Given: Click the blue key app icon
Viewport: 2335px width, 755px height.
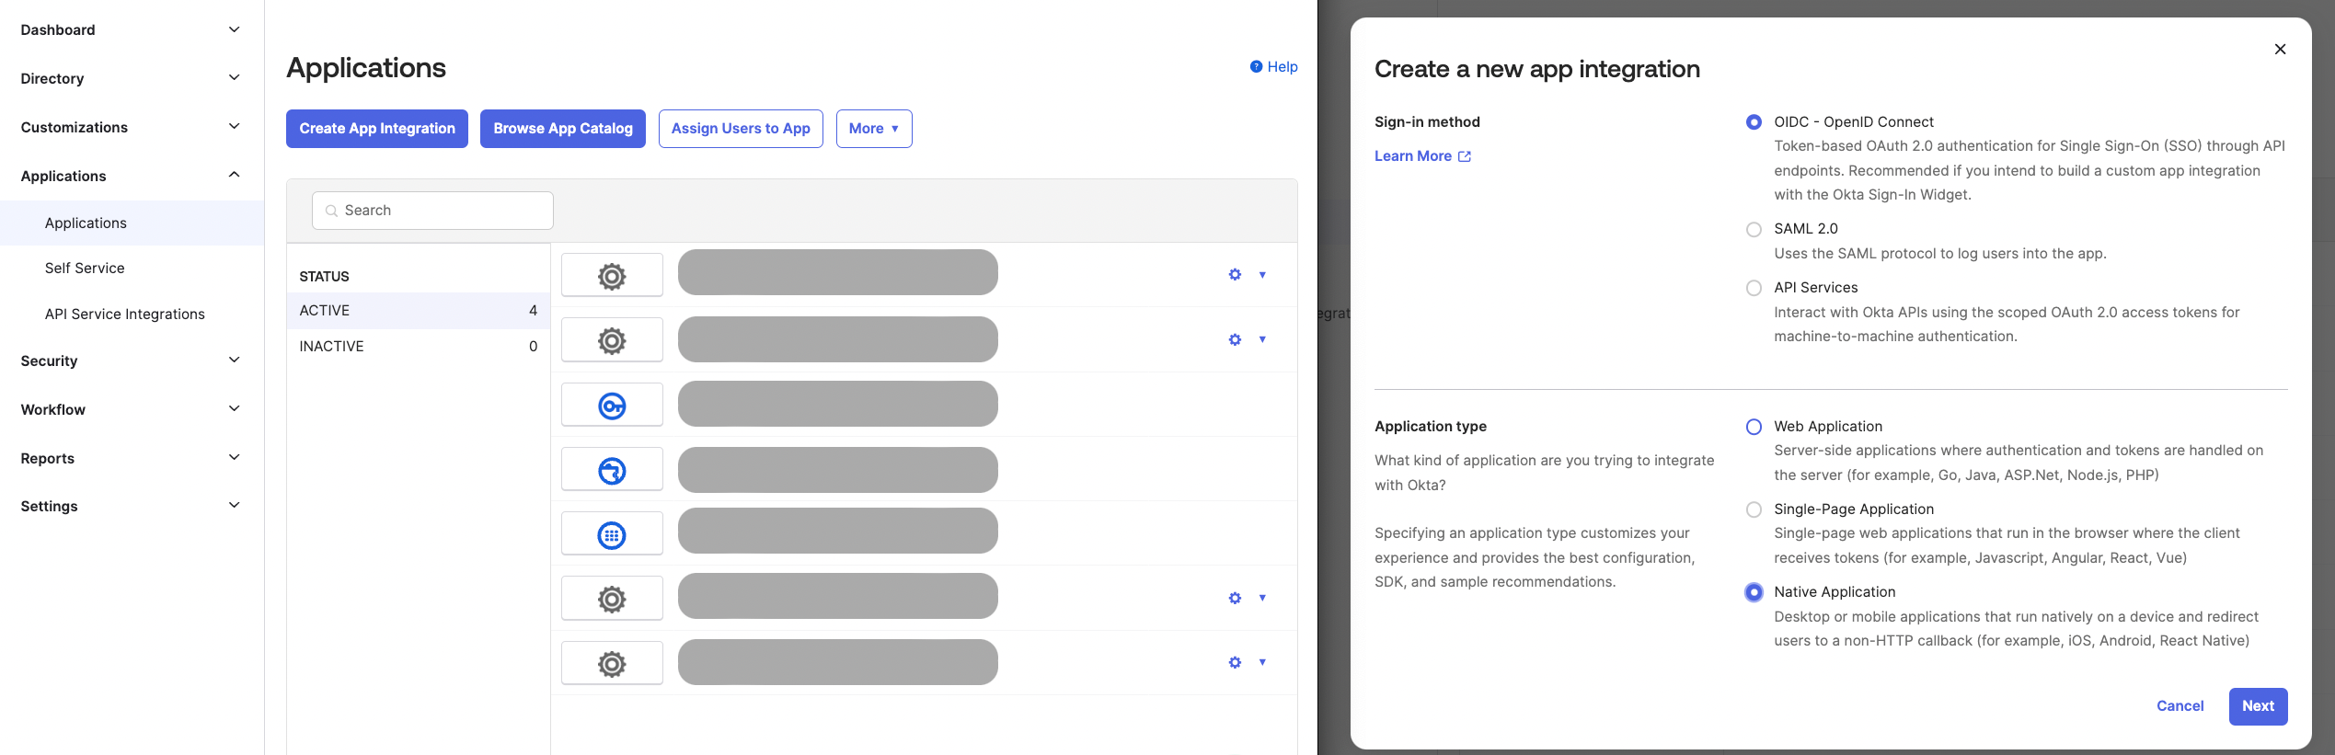Looking at the screenshot, I should [612, 406].
